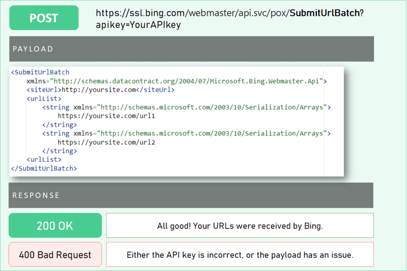Click the pink 400 Bad Request badge
The height and width of the screenshot is (271, 407).
pos(55,254)
